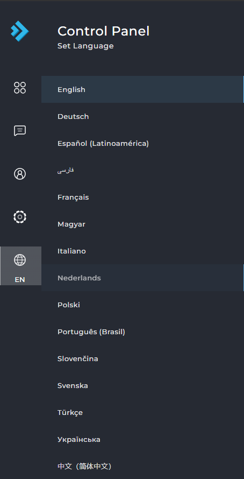Select Українська language
The width and height of the screenshot is (244, 479).
(x=142, y=439)
